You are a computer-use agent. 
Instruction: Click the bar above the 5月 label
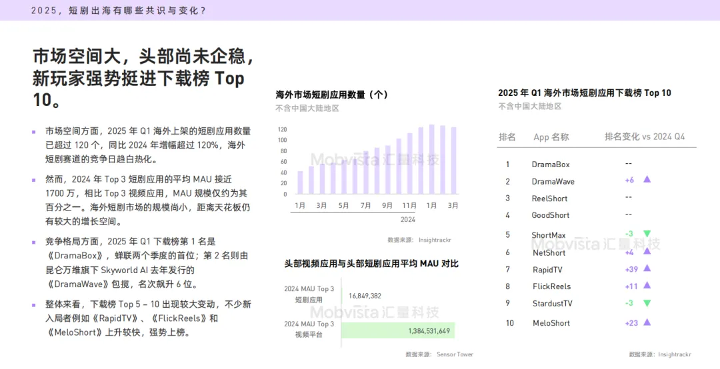tap(344, 178)
